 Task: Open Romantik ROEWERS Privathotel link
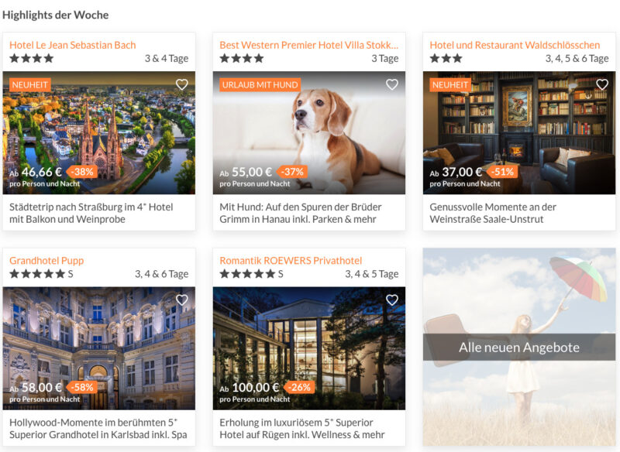pos(291,261)
